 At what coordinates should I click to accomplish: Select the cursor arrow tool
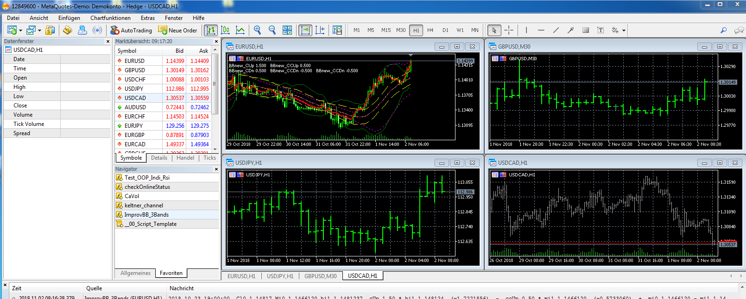[x=494, y=30]
